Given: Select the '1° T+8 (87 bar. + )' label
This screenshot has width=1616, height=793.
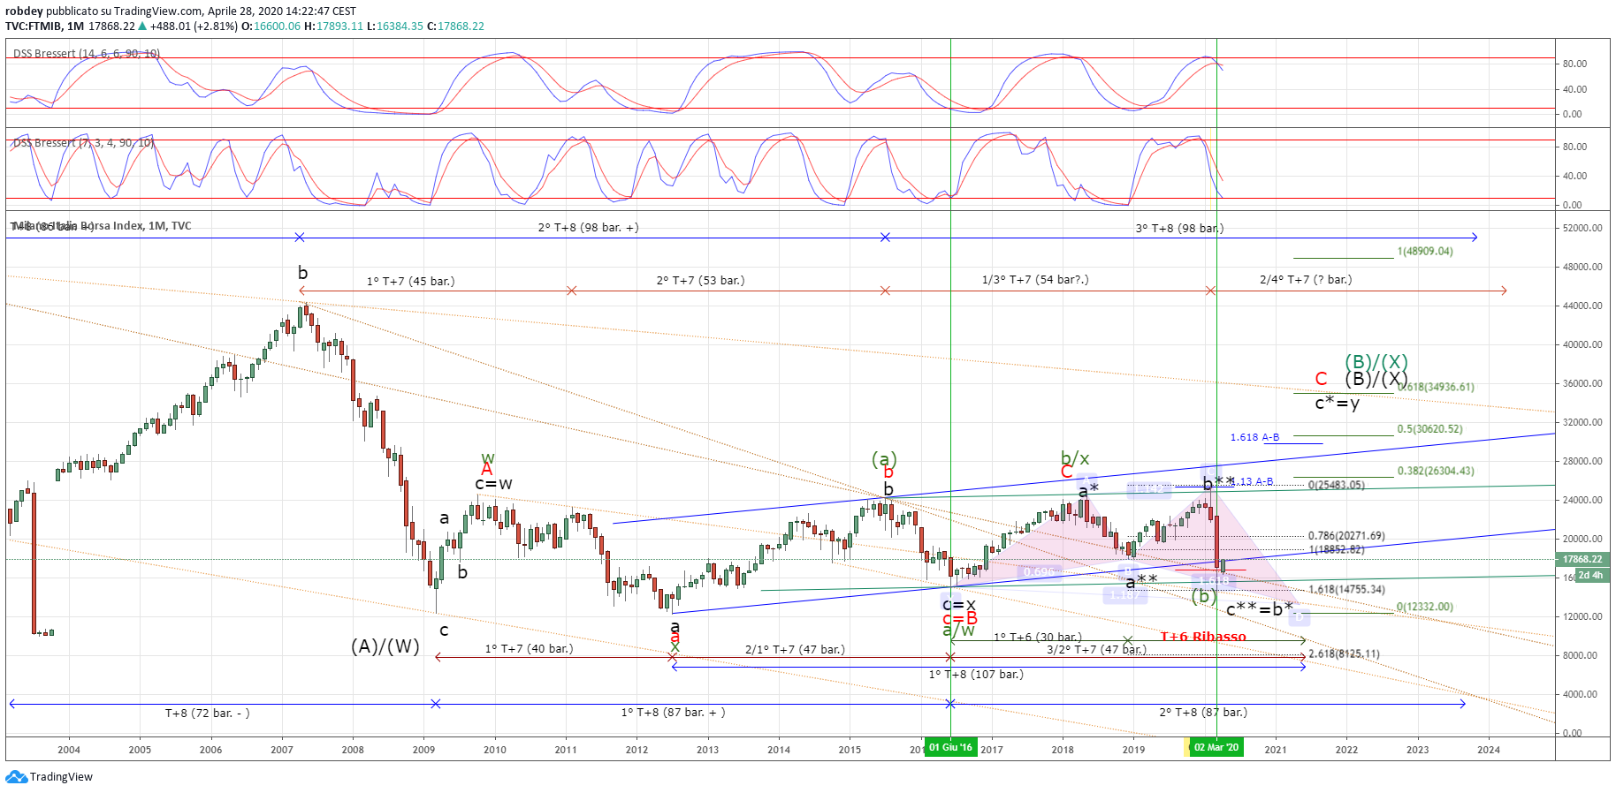Looking at the screenshot, I should point(673,713).
